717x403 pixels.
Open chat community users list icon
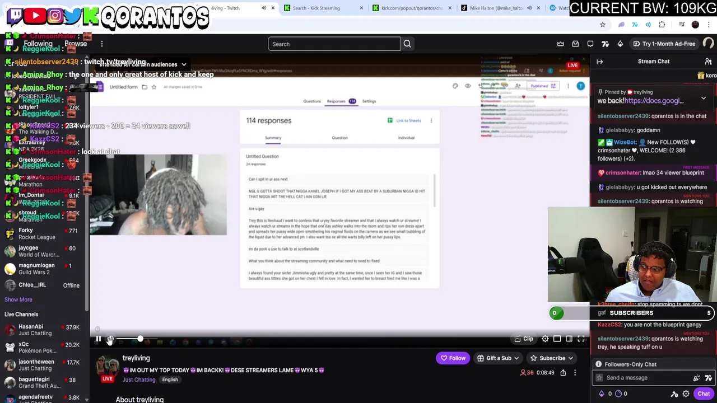pyautogui.click(x=708, y=62)
